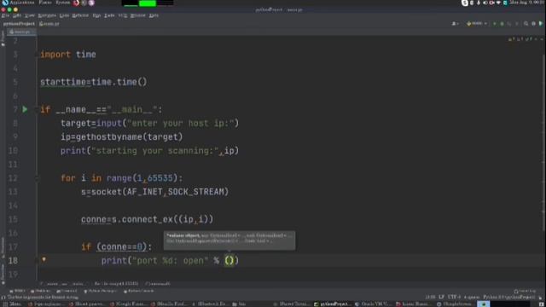
Task: Click the Debug bug icon in toolbar
Action: point(502,24)
